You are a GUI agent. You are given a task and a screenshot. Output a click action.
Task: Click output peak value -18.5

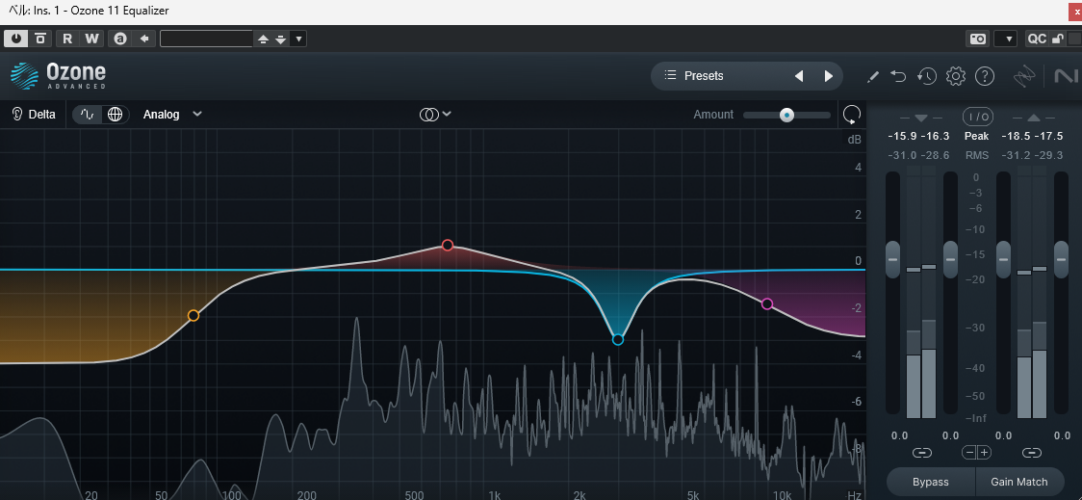(x=1015, y=136)
